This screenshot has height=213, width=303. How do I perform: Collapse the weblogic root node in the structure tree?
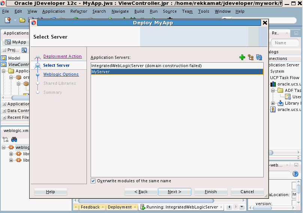[4, 148]
